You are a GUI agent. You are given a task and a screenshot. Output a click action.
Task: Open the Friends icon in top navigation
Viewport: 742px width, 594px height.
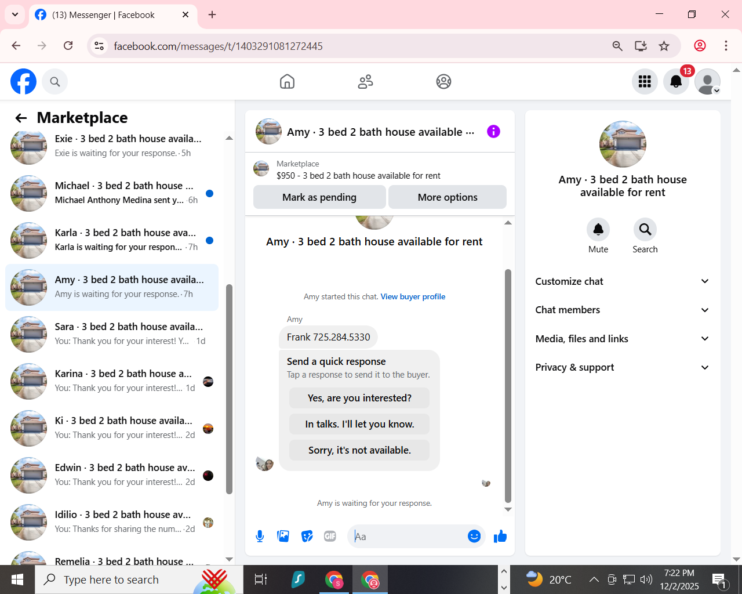(x=365, y=82)
